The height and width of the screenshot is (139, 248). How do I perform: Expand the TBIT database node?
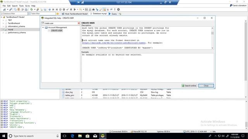3,20
